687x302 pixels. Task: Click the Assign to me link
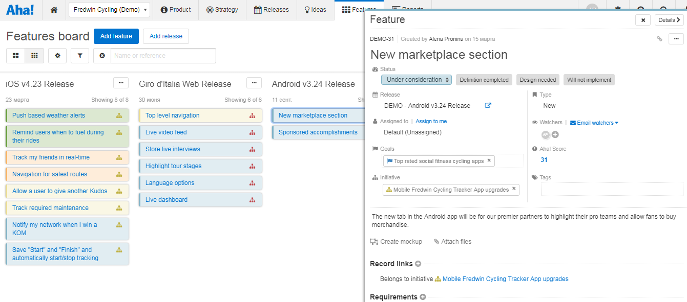tap(431, 122)
